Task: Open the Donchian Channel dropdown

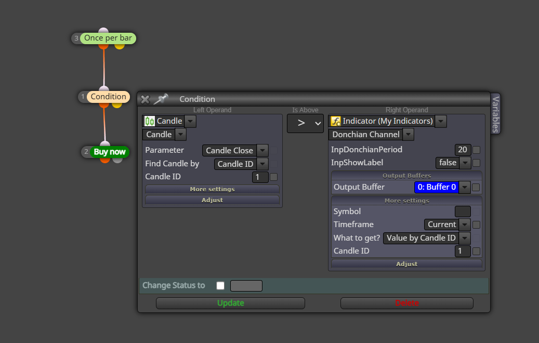Action: pos(409,135)
